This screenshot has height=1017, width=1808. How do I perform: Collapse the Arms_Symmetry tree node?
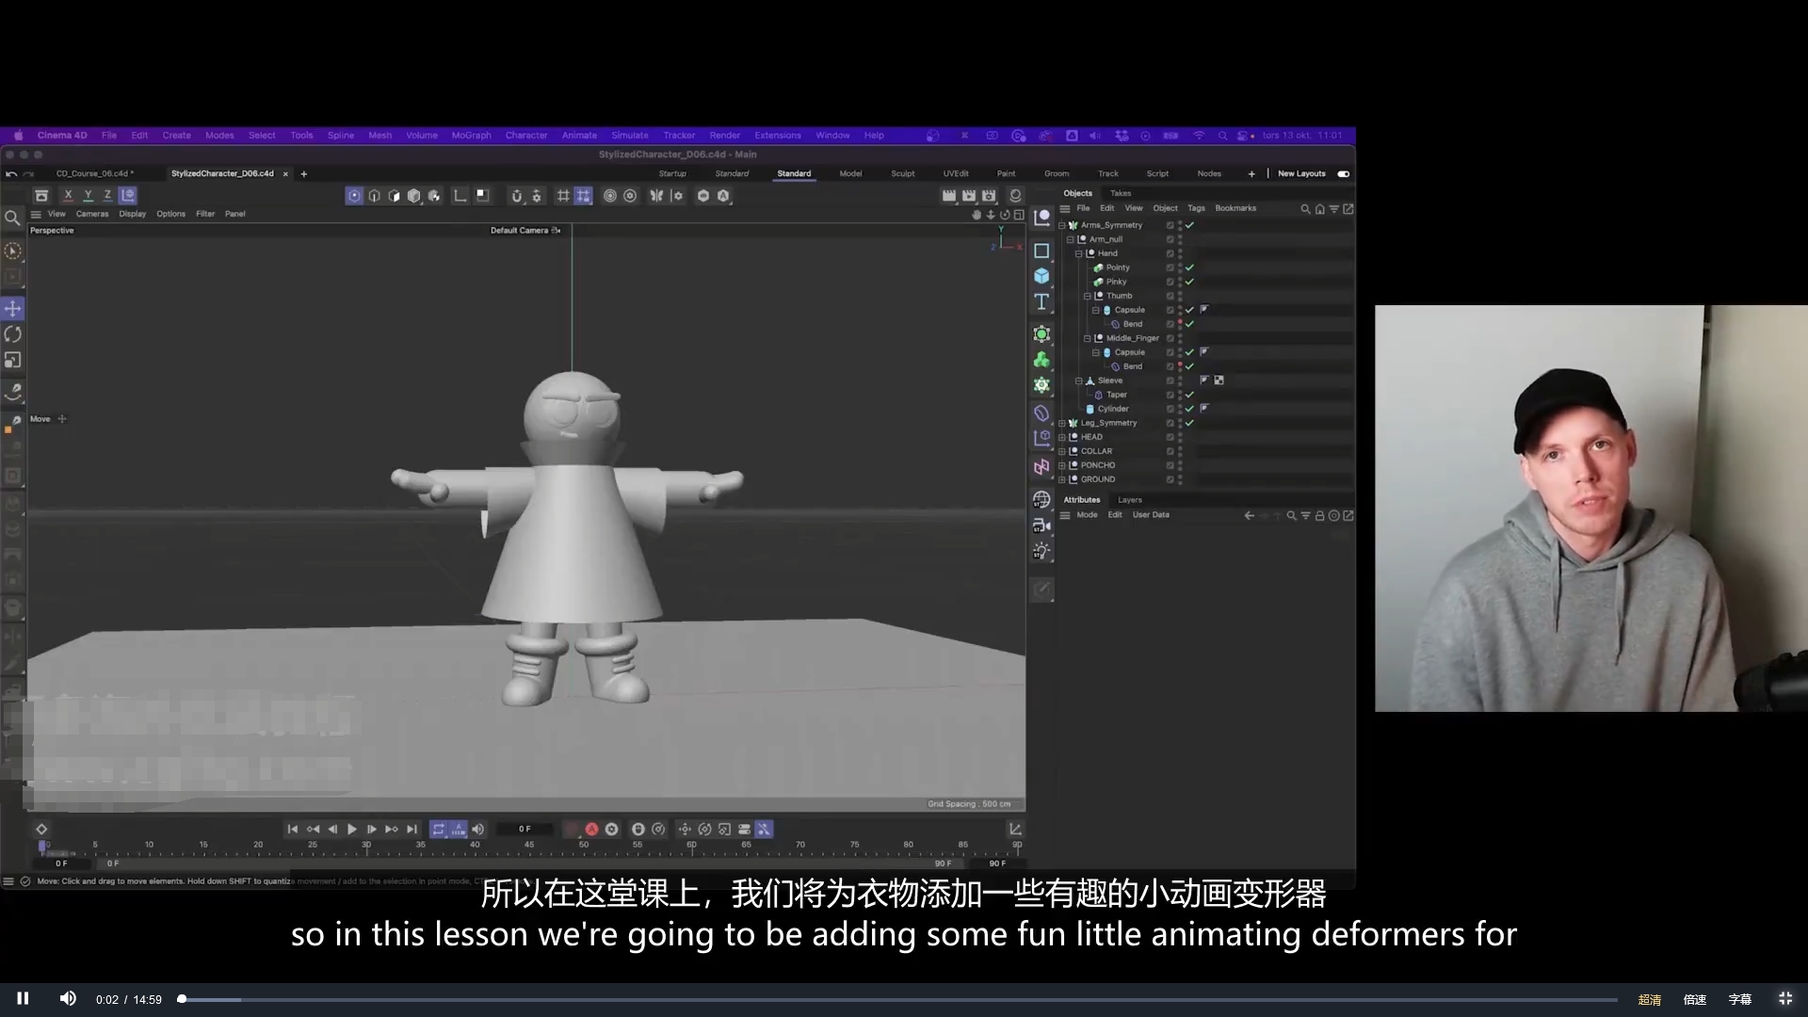tap(1062, 226)
